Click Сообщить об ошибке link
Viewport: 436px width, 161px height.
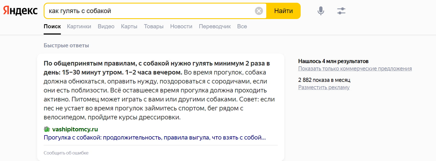[66, 153]
